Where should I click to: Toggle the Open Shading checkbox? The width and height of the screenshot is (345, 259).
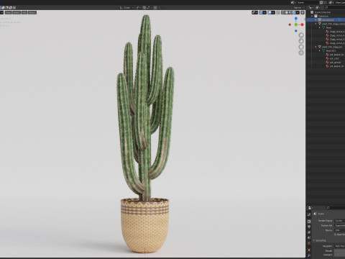pyautogui.click(x=335, y=235)
